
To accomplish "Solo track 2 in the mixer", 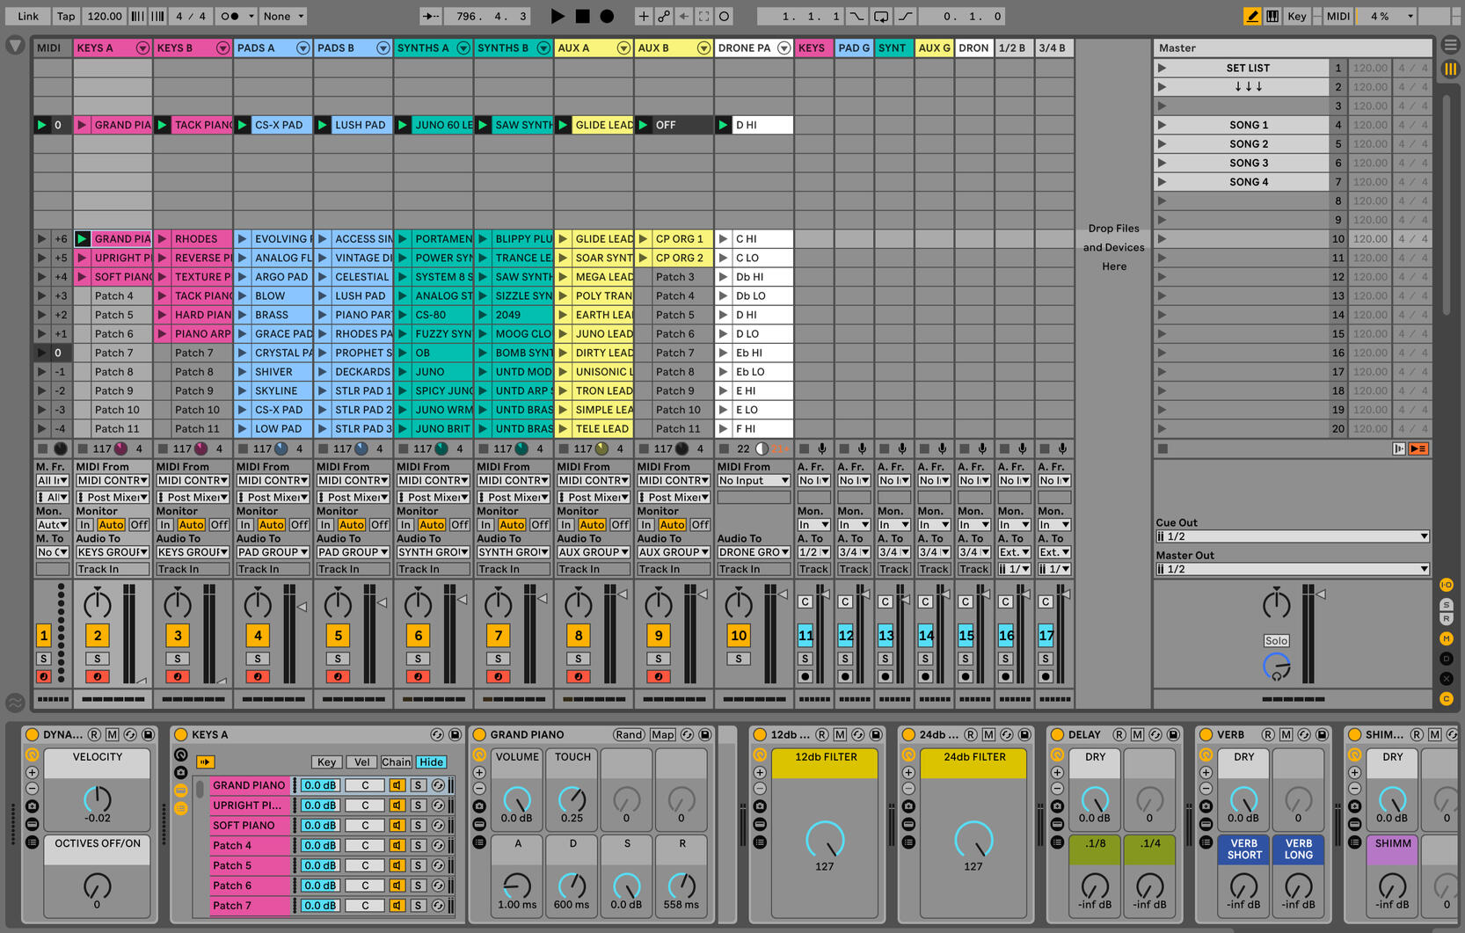I will coord(97,659).
